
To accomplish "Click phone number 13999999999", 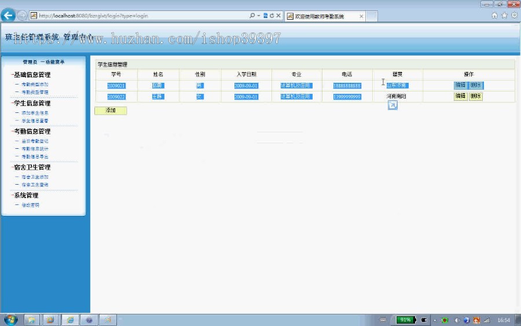I will (347, 97).
